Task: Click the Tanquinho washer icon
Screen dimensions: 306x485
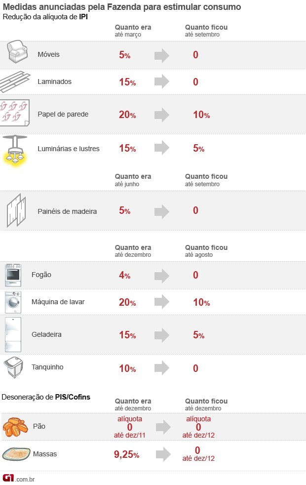Action: point(14,367)
